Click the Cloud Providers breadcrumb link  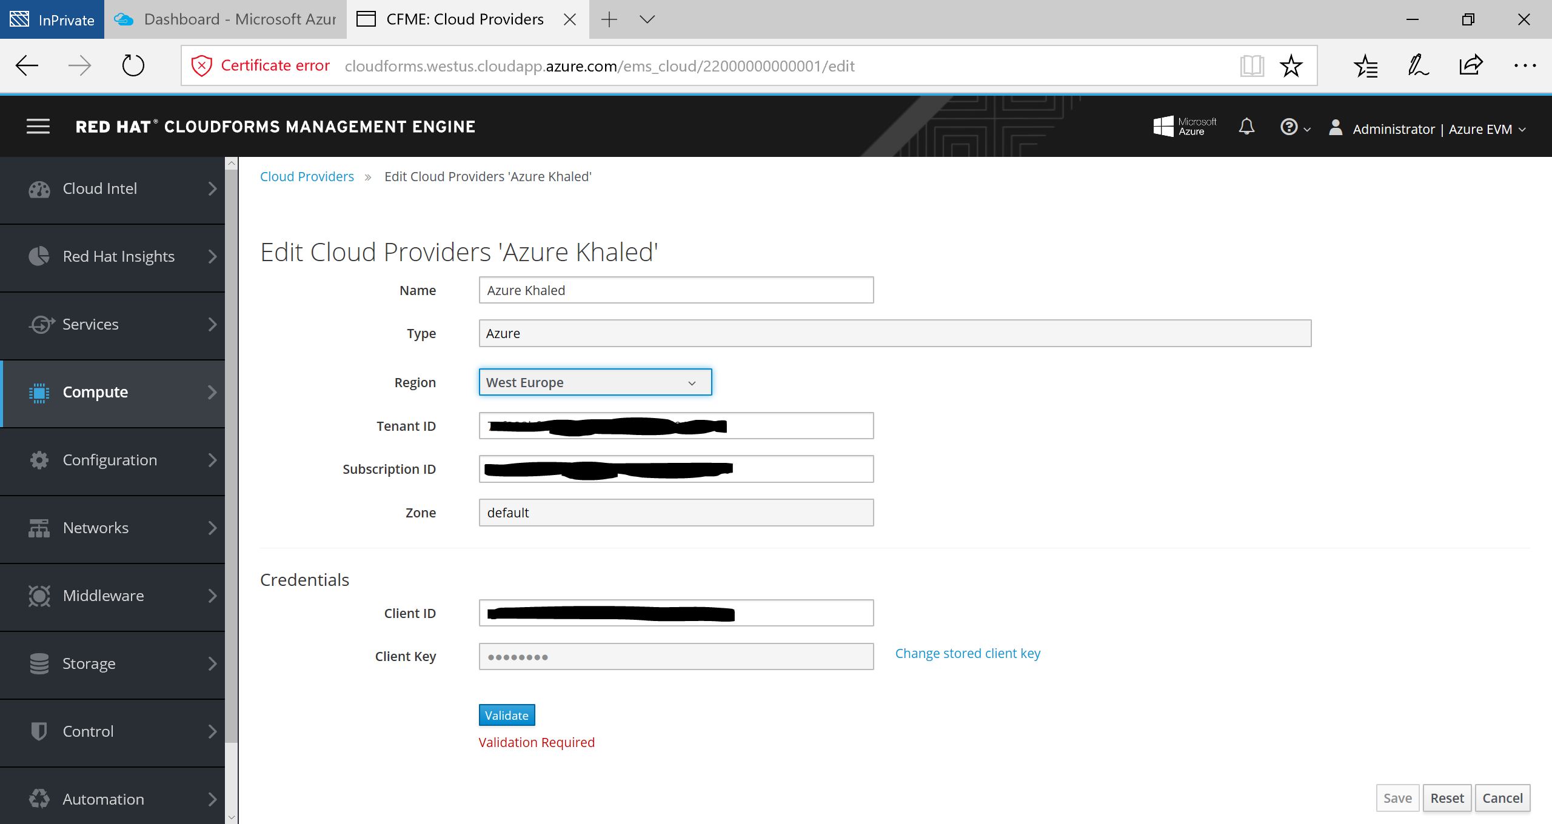coord(307,176)
